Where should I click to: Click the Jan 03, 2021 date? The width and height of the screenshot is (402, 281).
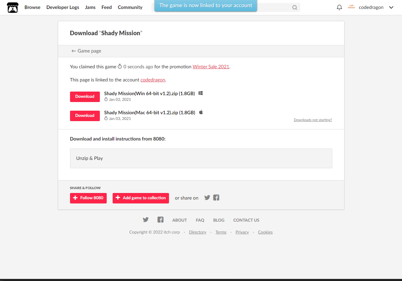pyautogui.click(x=120, y=119)
